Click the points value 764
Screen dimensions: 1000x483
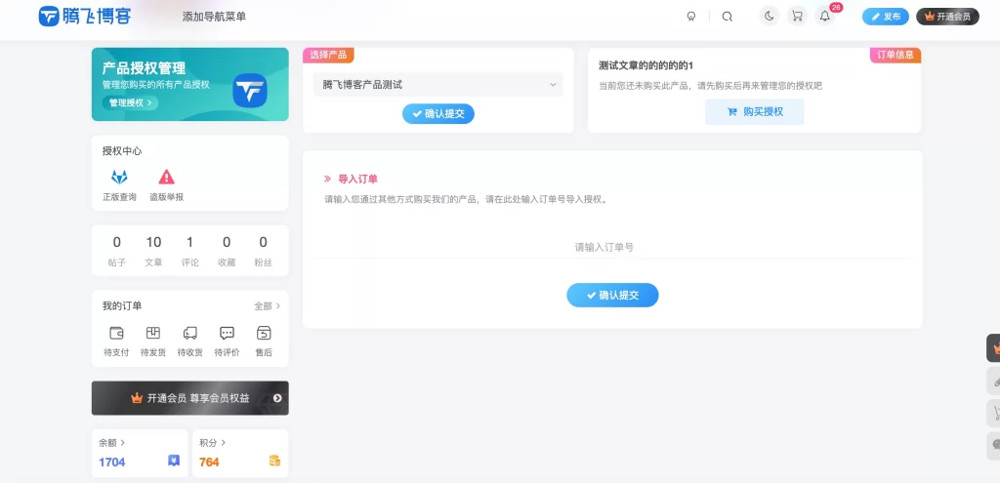209,462
